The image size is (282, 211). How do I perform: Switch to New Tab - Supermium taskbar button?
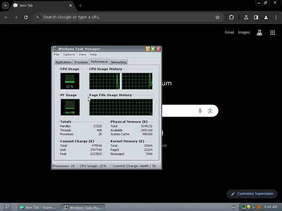[x=39, y=207]
